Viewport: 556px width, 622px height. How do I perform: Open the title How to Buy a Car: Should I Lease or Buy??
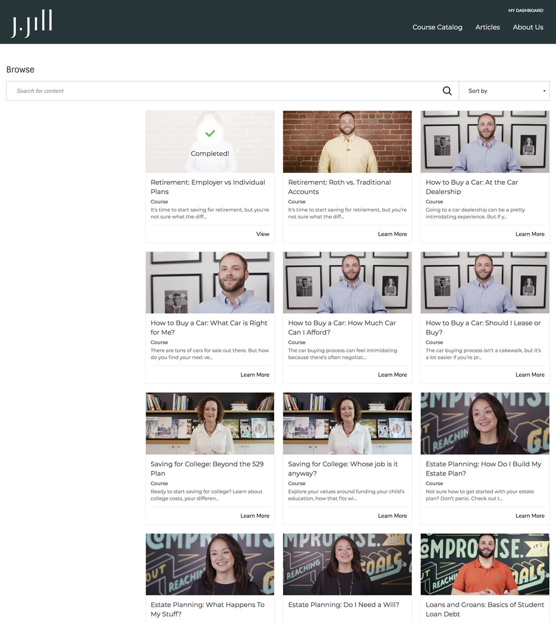point(483,328)
